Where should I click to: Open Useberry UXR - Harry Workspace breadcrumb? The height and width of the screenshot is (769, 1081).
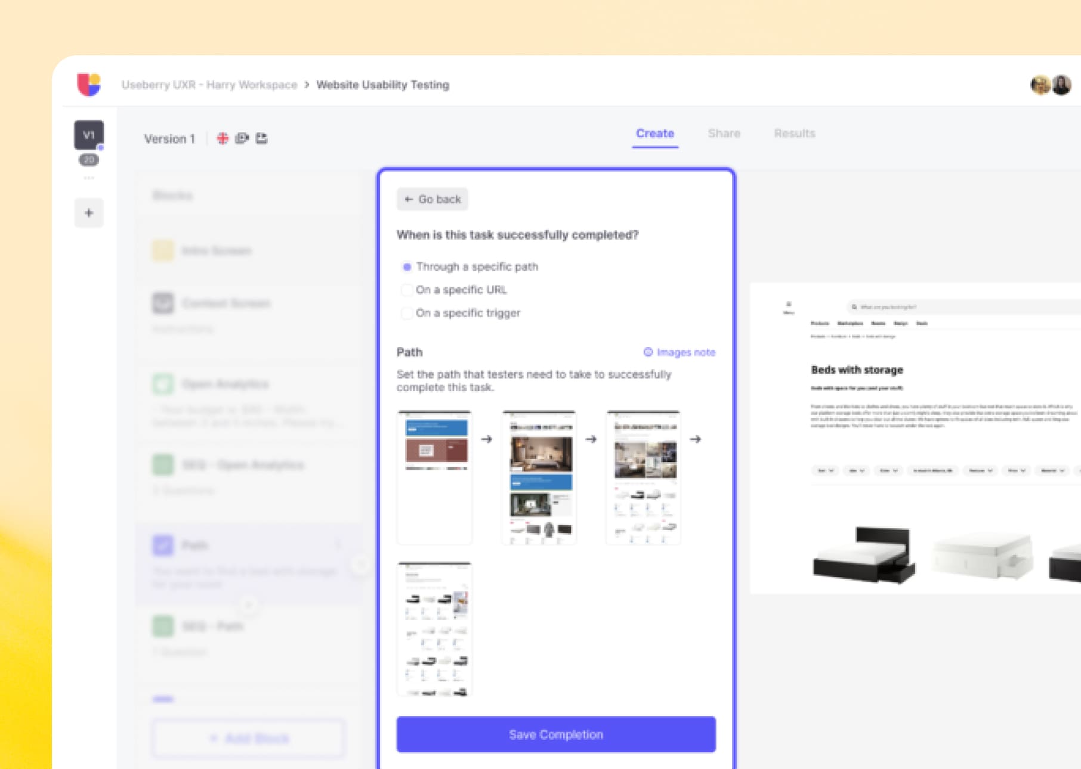tap(209, 85)
